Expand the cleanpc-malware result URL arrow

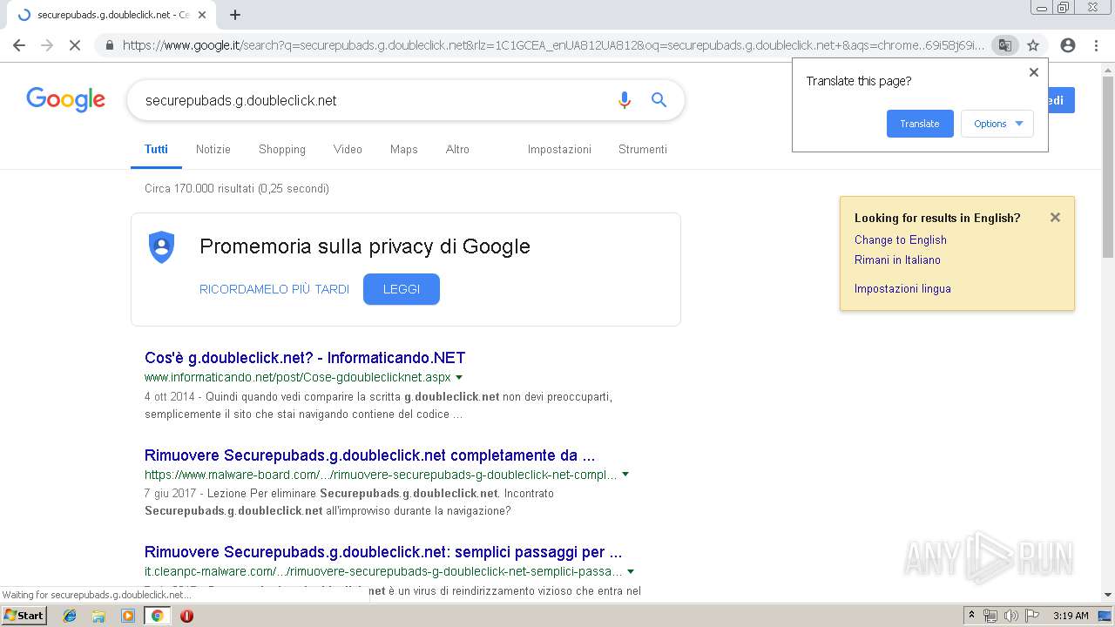coord(631,572)
